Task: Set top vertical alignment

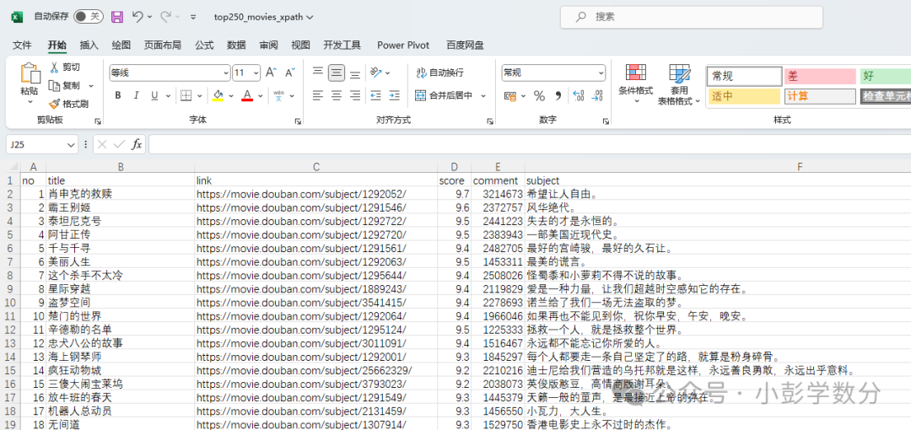Action: click(x=318, y=73)
